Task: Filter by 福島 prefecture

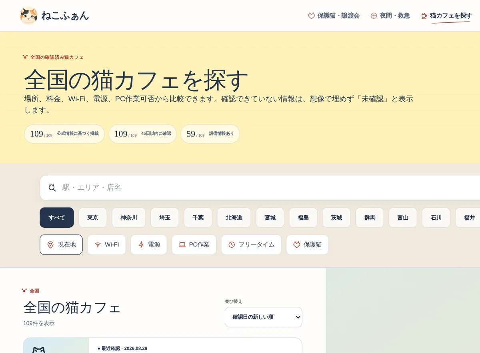Action: coord(303,218)
